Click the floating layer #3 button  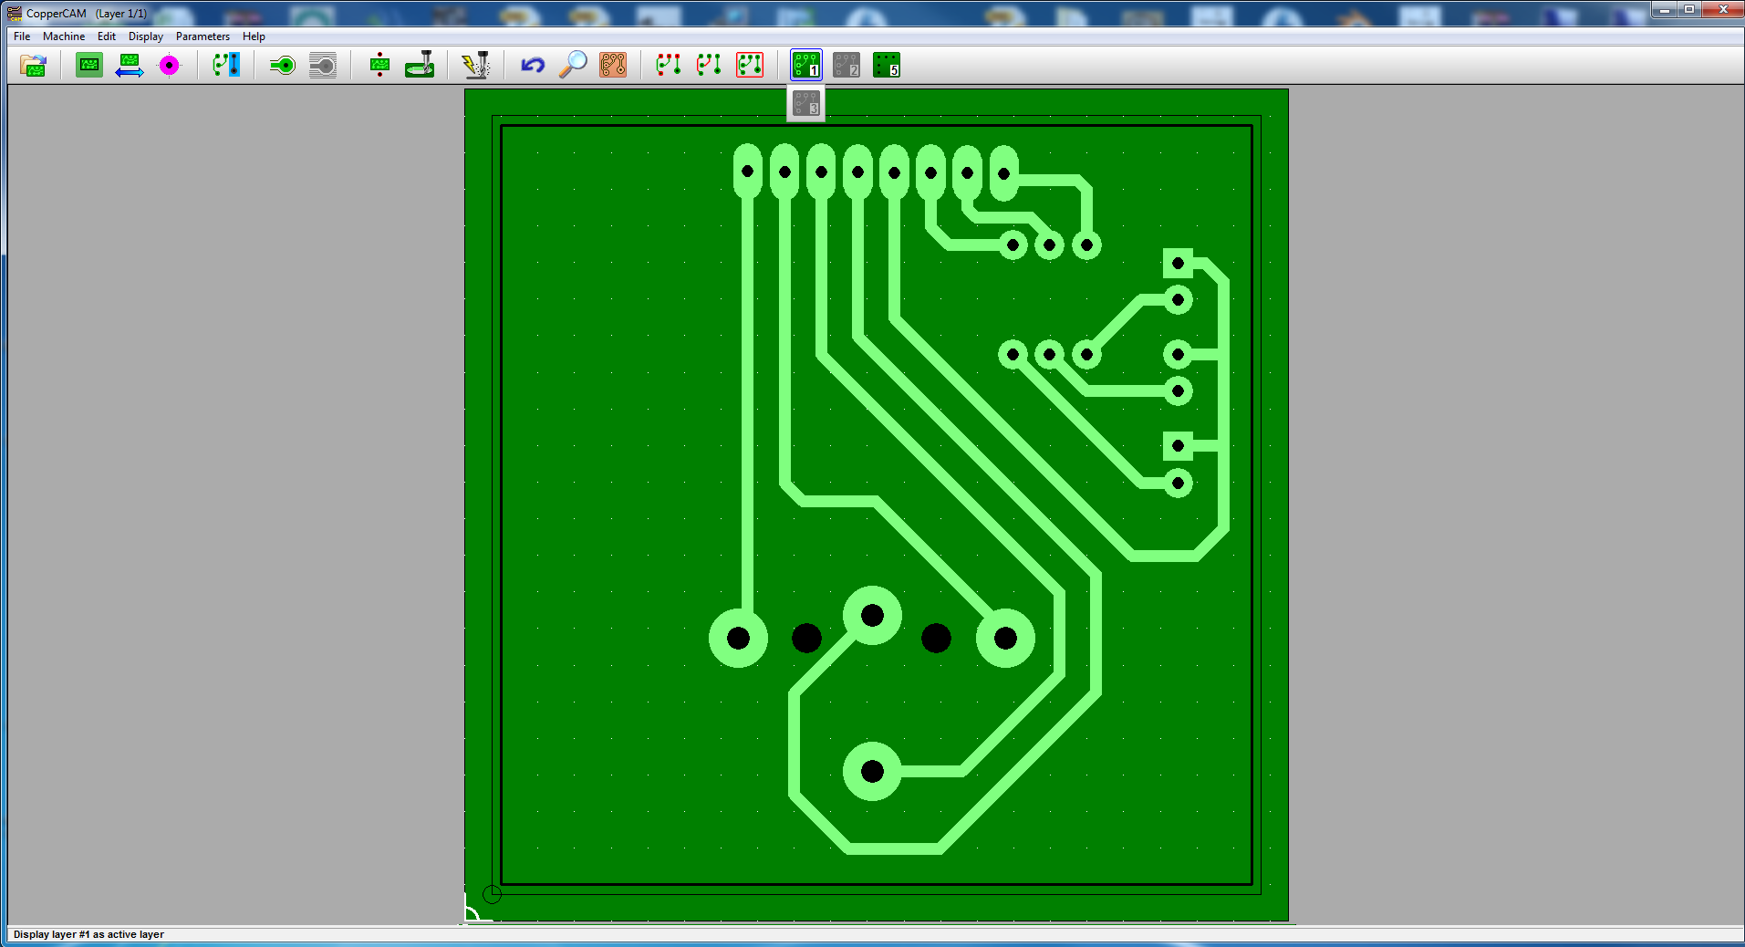tap(805, 103)
